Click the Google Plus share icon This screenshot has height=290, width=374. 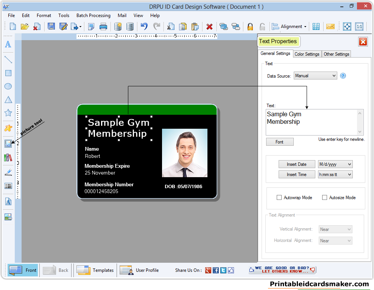208,270
